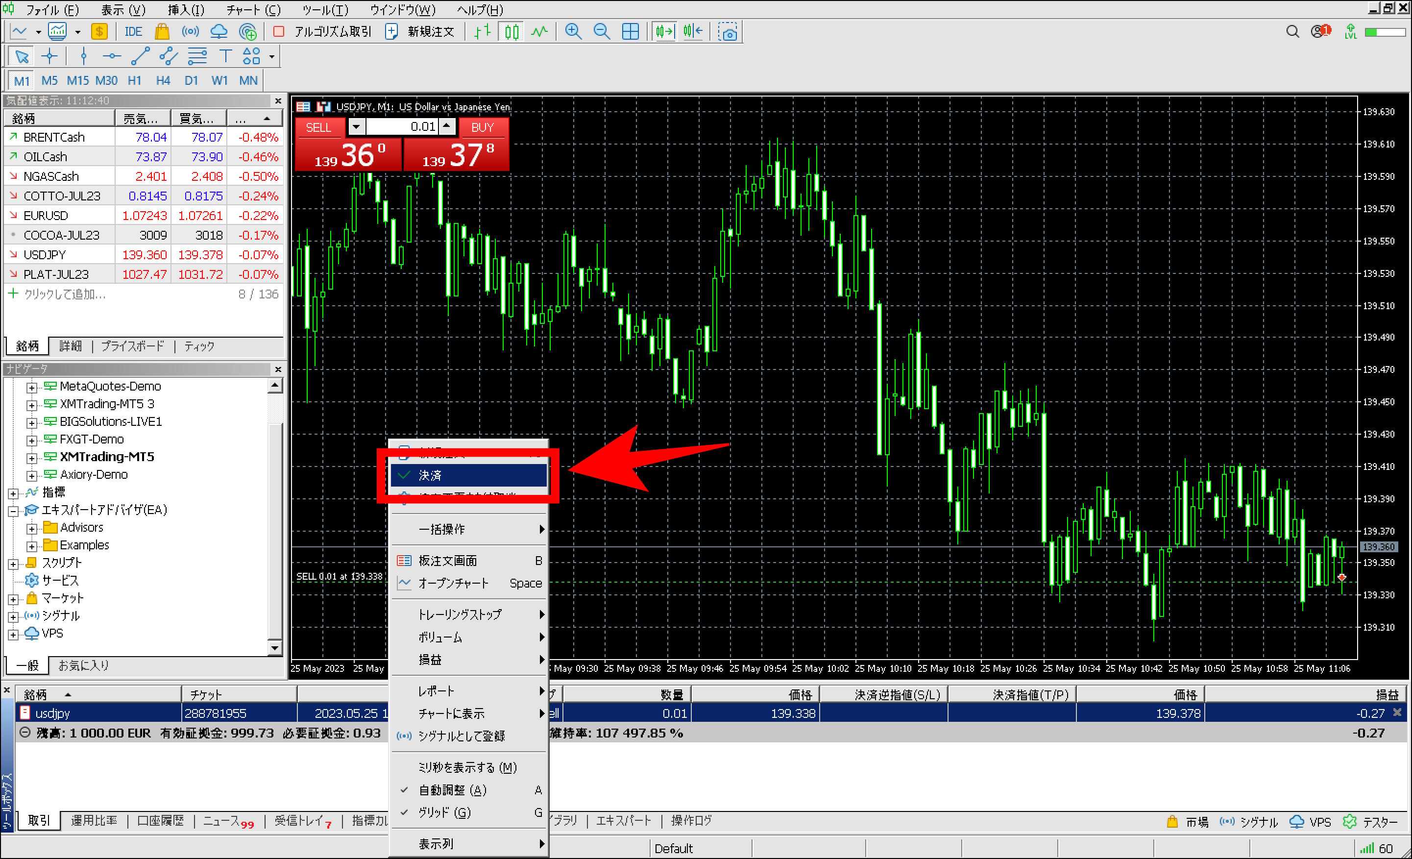The image size is (1412, 859).
Task: Toggle 自動調整 (A) checked menu item
Action: click(x=452, y=790)
